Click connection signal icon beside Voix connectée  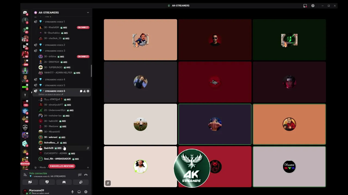[25, 175]
